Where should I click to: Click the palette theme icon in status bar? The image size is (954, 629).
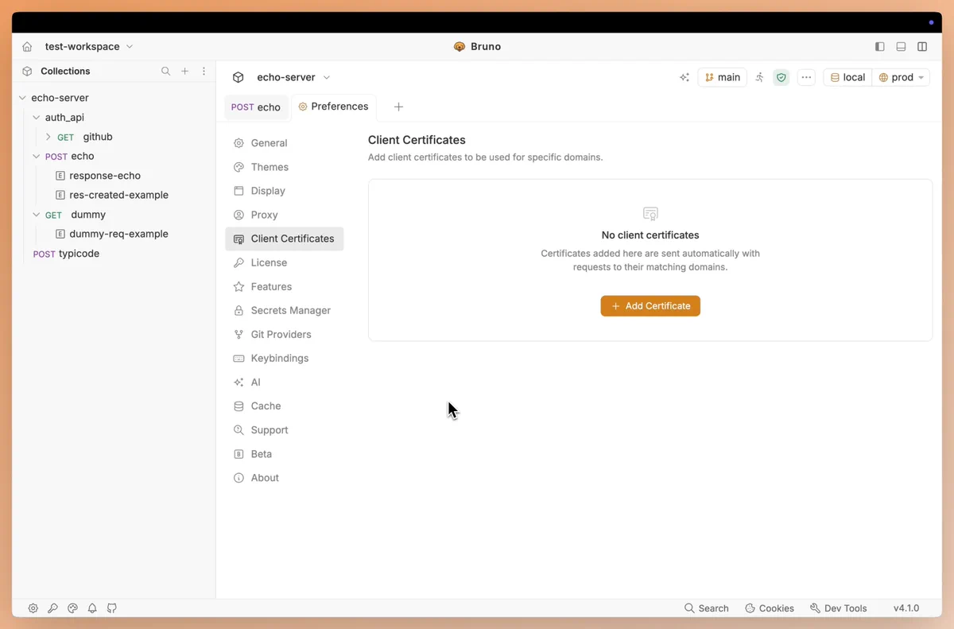72,608
